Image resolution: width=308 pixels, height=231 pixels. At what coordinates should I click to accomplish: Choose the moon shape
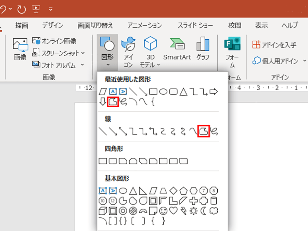point(204,211)
